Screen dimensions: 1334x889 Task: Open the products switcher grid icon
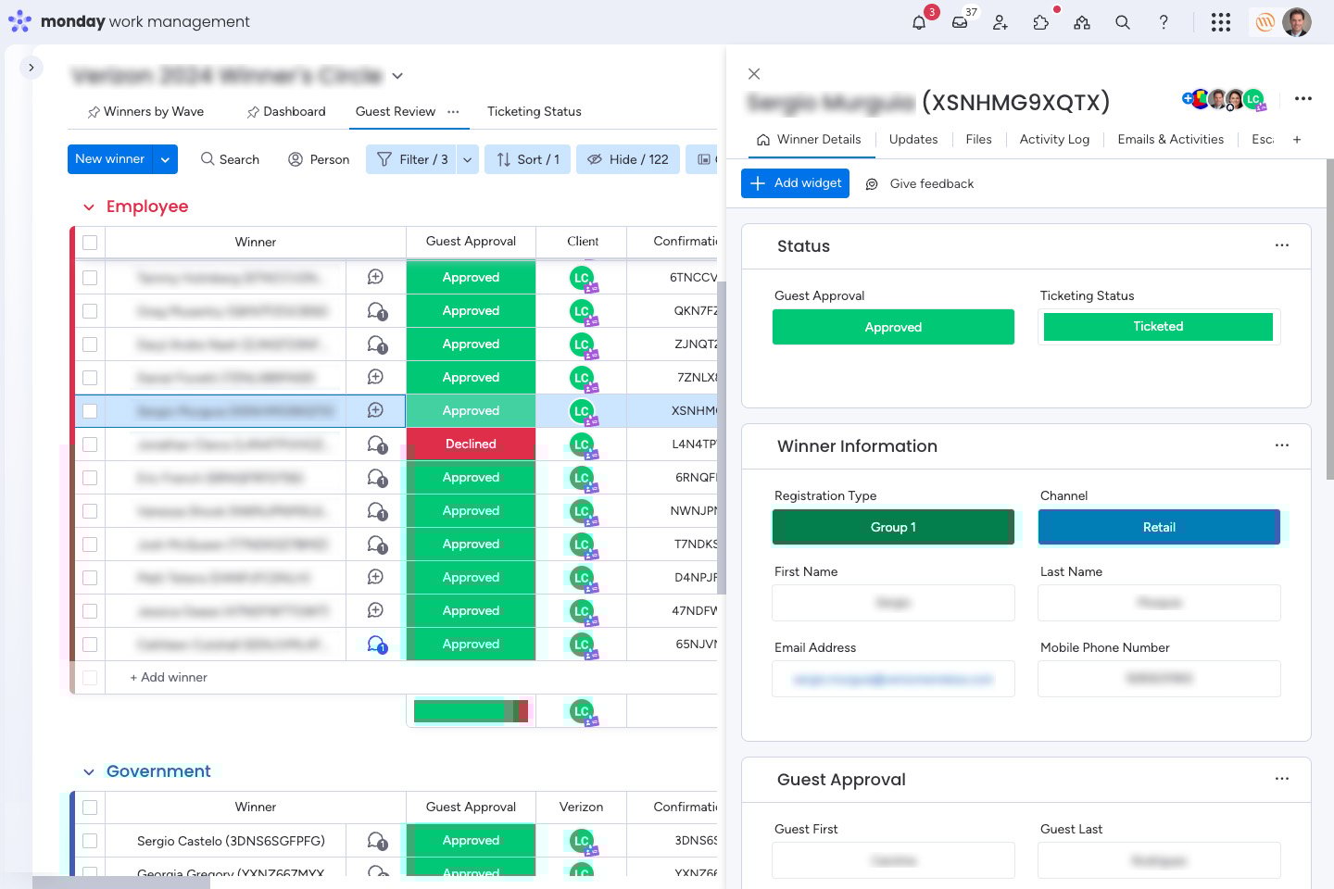pos(1221,22)
